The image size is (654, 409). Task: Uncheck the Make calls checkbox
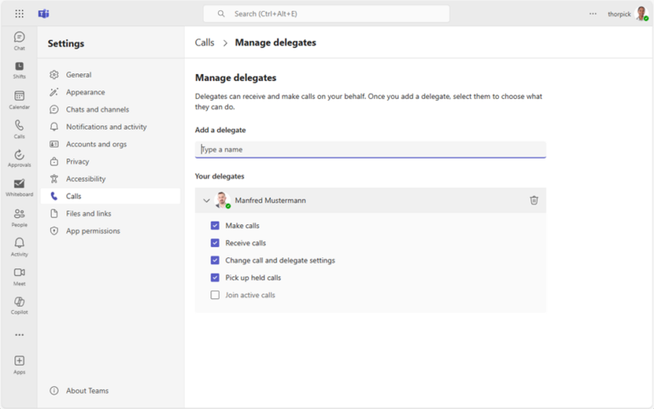(x=215, y=226)
